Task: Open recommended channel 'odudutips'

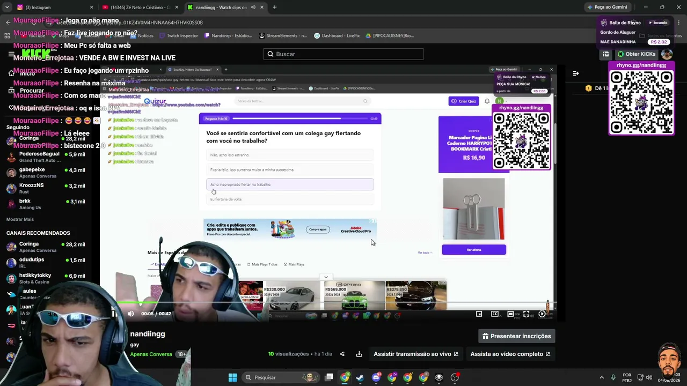Action: point(46,263)
